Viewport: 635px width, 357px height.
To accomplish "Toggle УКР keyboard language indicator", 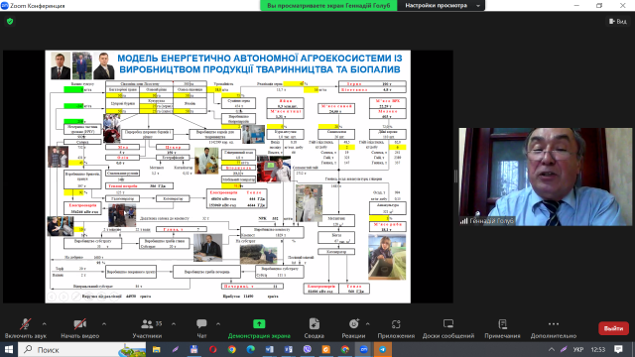I will coord(578,349).
